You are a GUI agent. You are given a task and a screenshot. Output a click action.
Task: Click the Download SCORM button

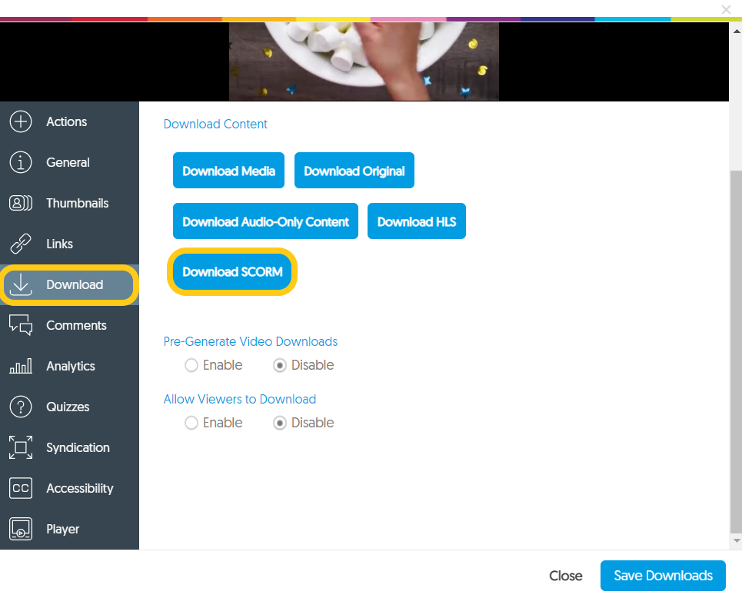(232, 271)
